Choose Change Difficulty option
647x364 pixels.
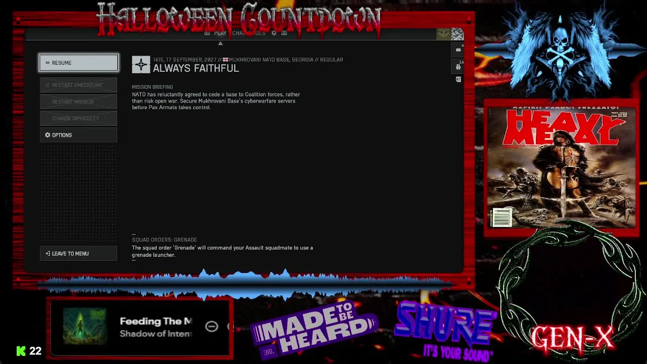coord(78,118)
